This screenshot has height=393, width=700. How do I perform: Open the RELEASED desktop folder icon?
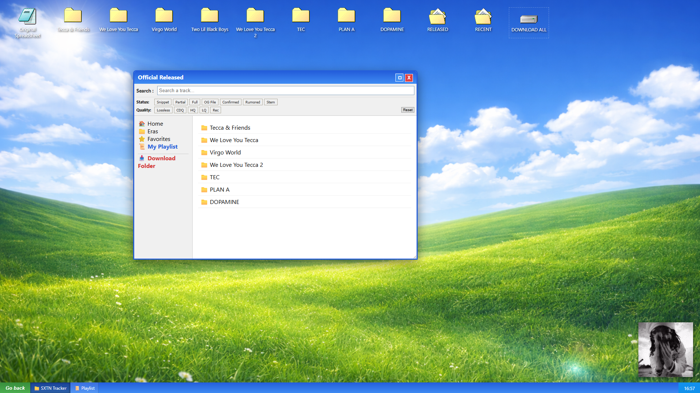(x=437, y=16)
